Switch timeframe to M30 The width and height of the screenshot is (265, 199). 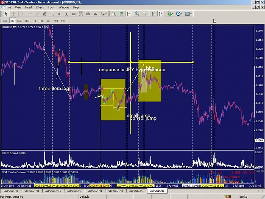coord(27,21)
